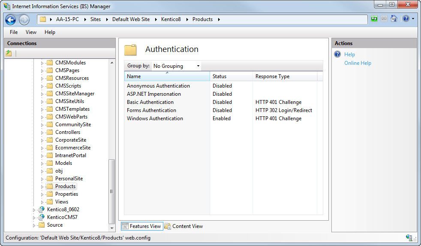Switch to Content View tab
Screen dimensions: 421x246
click(184, 226)
